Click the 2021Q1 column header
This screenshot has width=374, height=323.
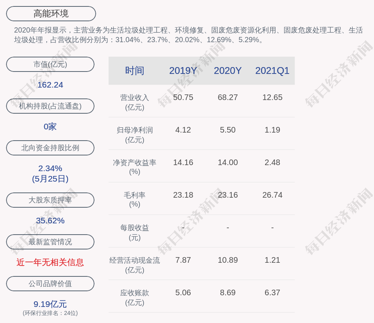coord(272,71)
